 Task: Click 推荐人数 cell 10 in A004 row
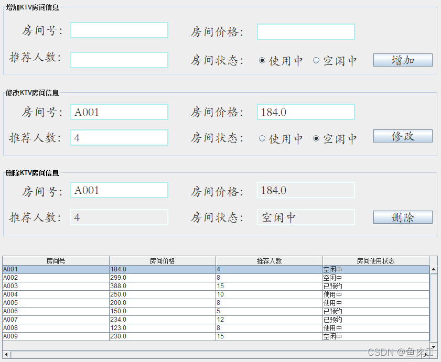coord(269,294)
